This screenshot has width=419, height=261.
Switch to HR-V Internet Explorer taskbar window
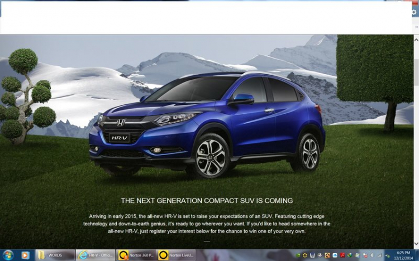coord(96,255)
